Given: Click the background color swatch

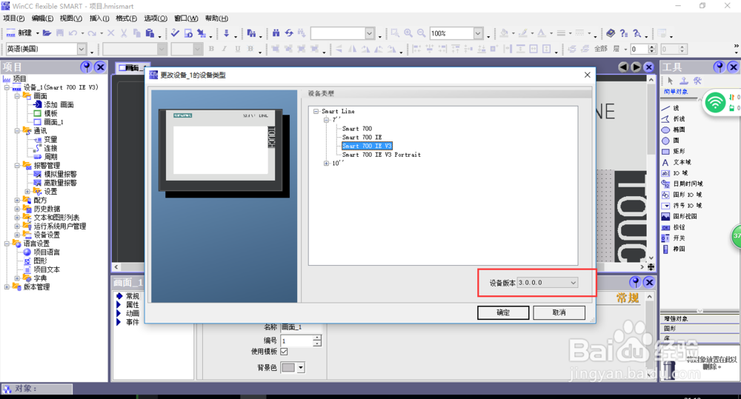Looking at the screenshot, I should point(288,368).
